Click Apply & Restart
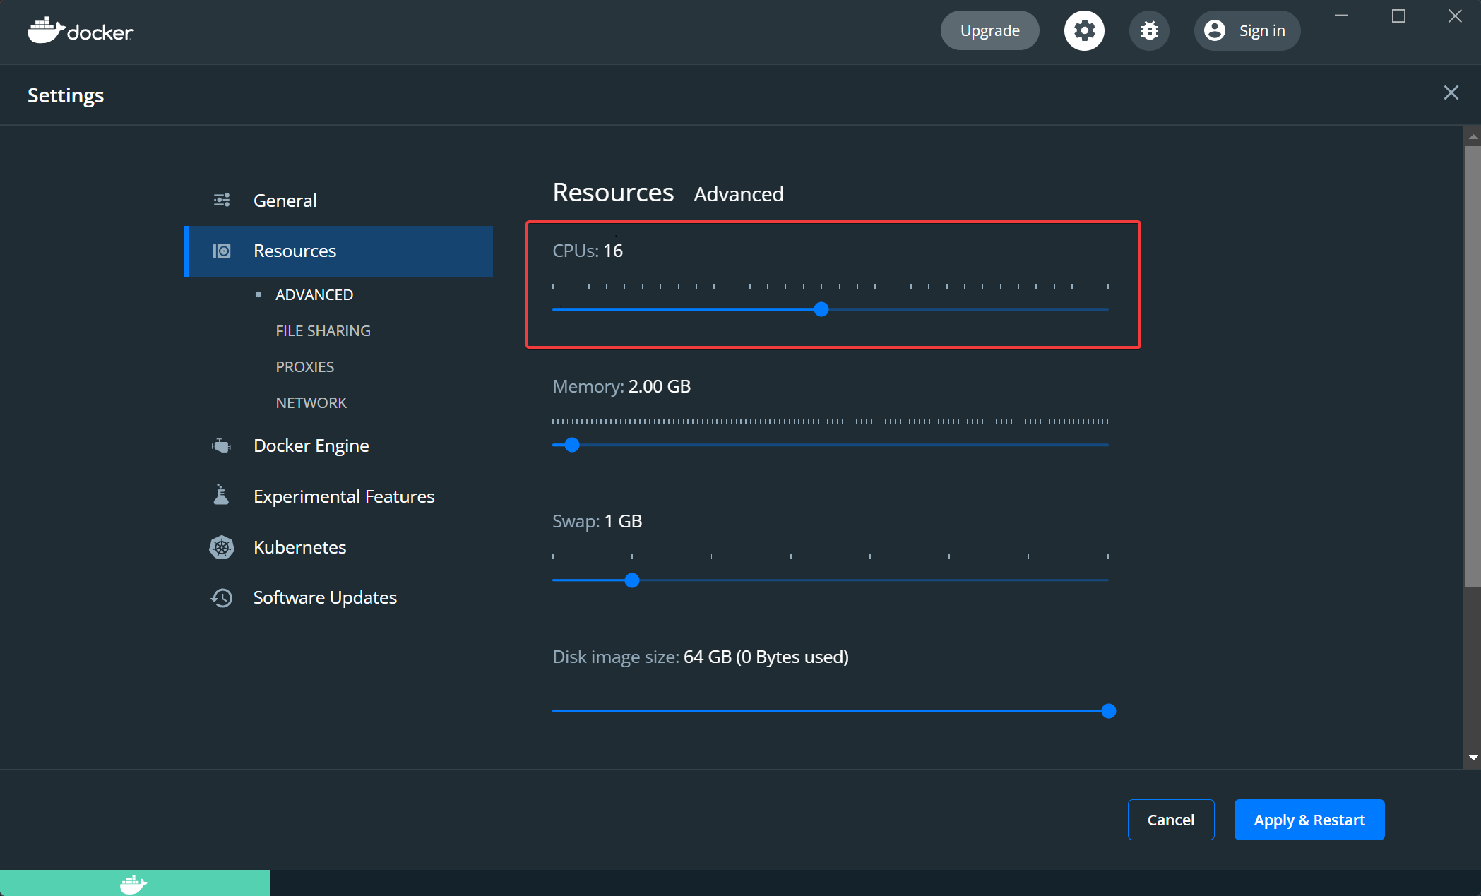 tap(1309, 820)
